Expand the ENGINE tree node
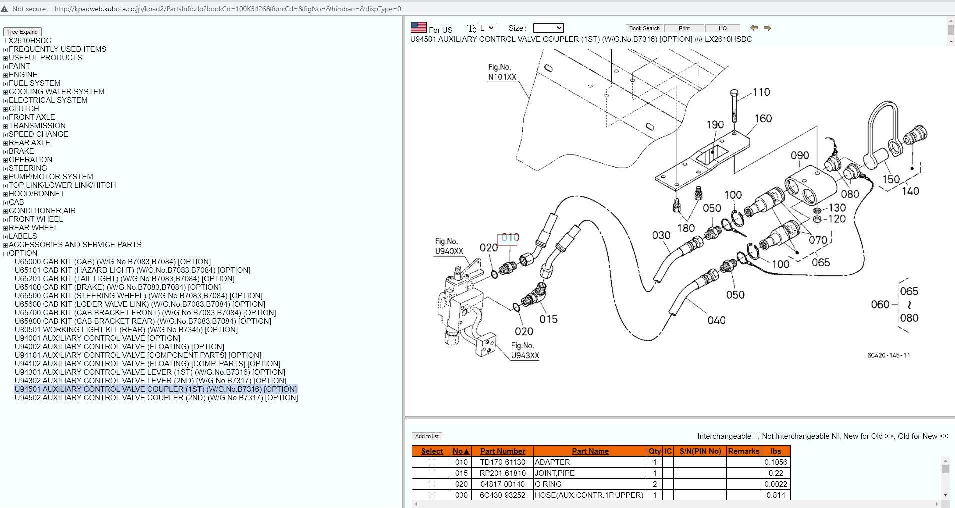This screenshot has height=508, width=955. (x=6, y=75)
